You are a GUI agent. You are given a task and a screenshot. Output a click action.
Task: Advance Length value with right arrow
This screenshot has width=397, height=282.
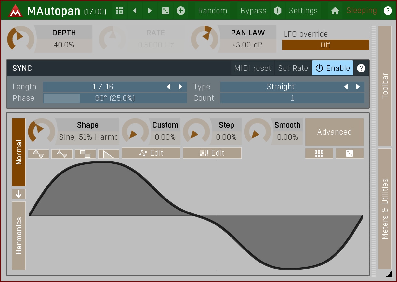pyautogui.click(x=180, y=87)
